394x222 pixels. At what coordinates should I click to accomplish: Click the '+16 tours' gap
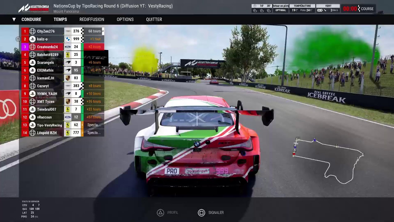click(94, 101)
